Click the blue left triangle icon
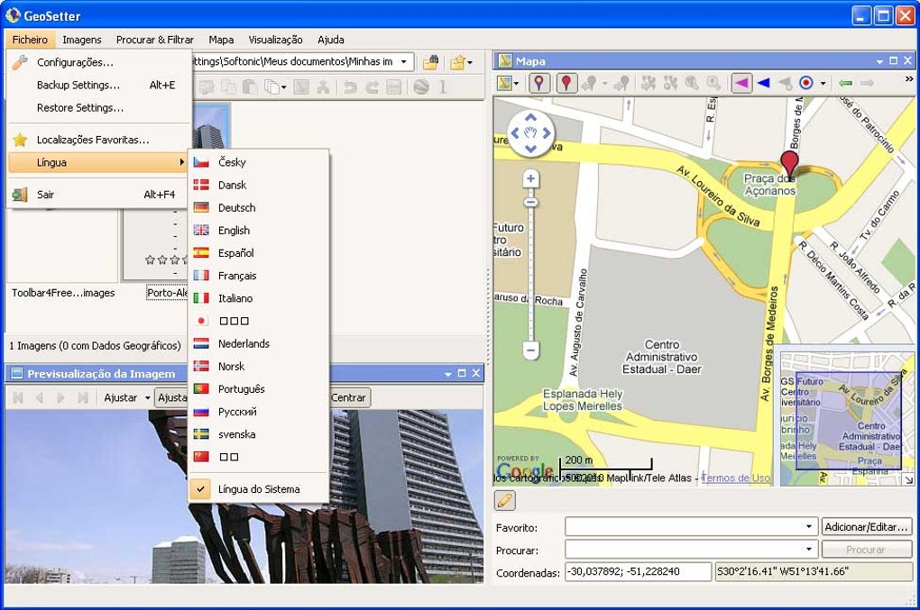This screenshot has height=610, width=920. pyautogui.click(x=763, y=83)
